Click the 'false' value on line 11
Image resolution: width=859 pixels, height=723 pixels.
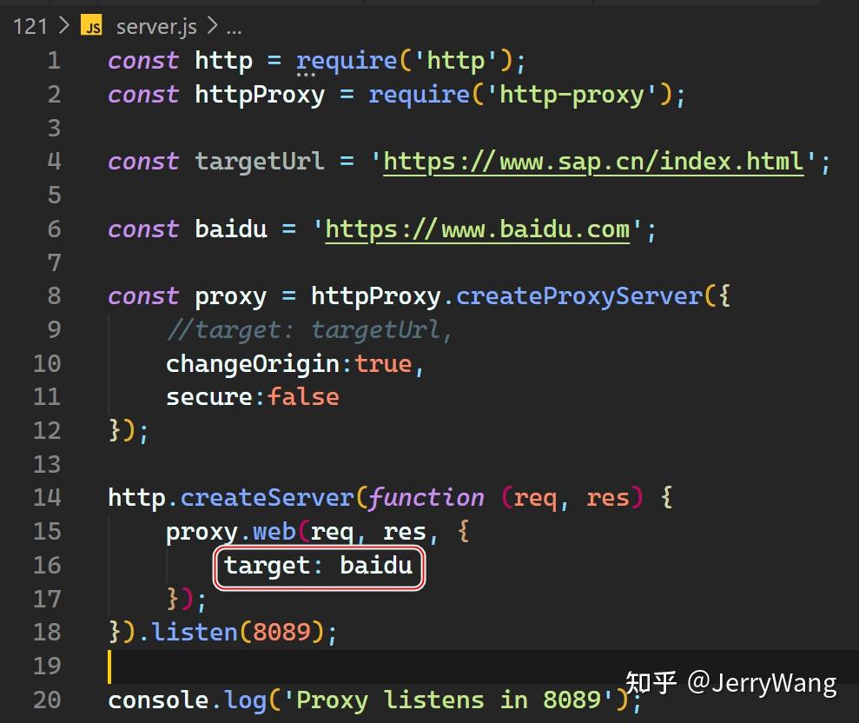tap(303, 397)
